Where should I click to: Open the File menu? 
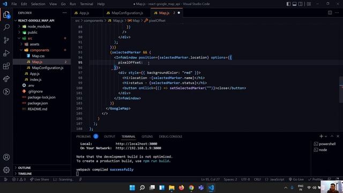point(14,4)
